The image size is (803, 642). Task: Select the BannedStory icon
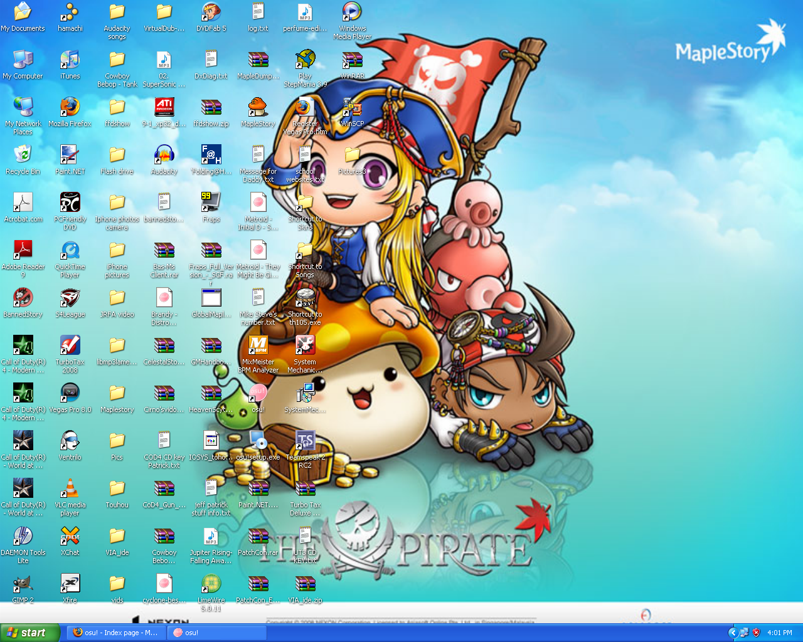point(23,298)
